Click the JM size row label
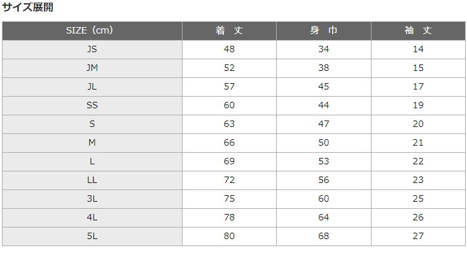The width and height of the screenshot is (467, 261). click(92, 68)
